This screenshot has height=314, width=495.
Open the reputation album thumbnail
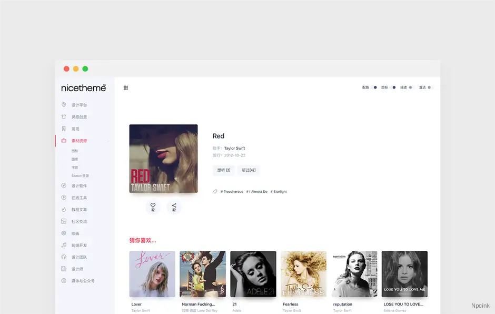pyautogui.click(x=354, y=274)
